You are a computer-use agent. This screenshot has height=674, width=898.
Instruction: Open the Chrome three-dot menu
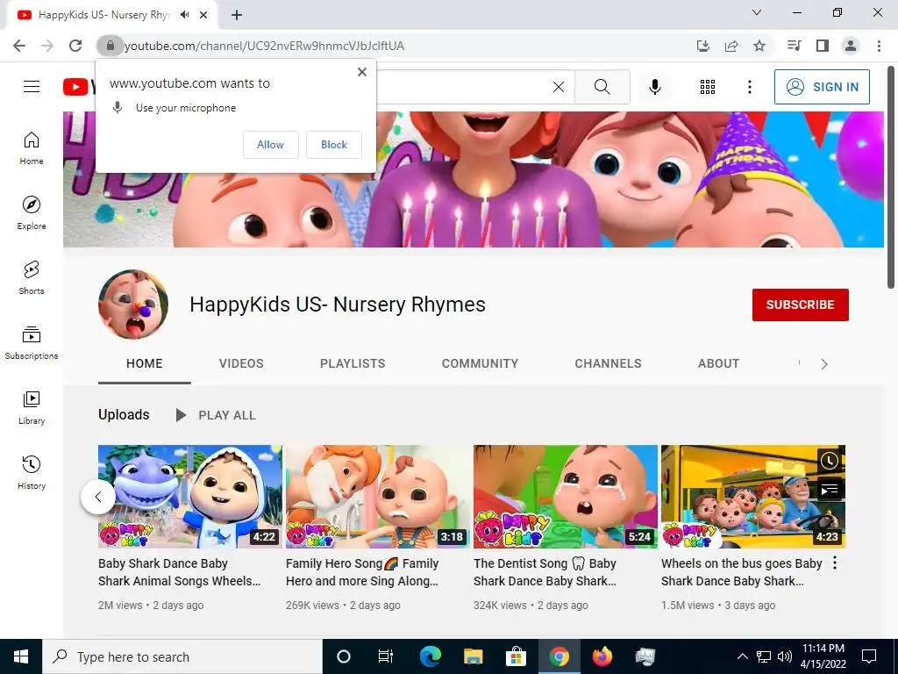point(879,46)
